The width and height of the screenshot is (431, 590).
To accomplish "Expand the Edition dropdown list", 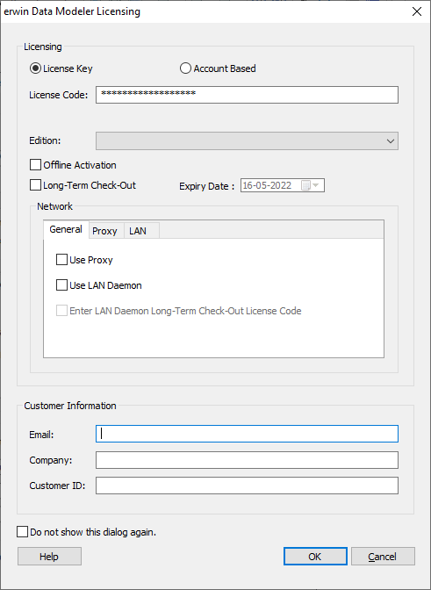I will click(x=247, y=141).
